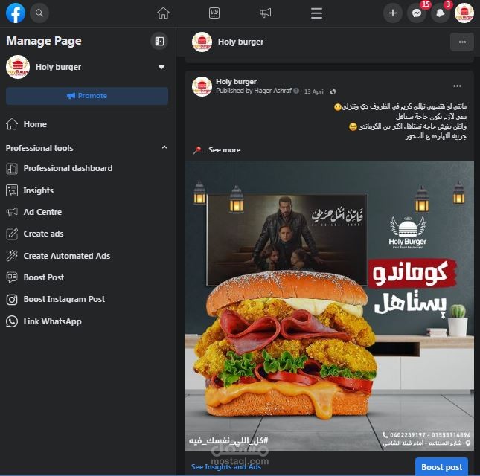
Task: Open See Insights and Ads link
Action: point(226,467)
